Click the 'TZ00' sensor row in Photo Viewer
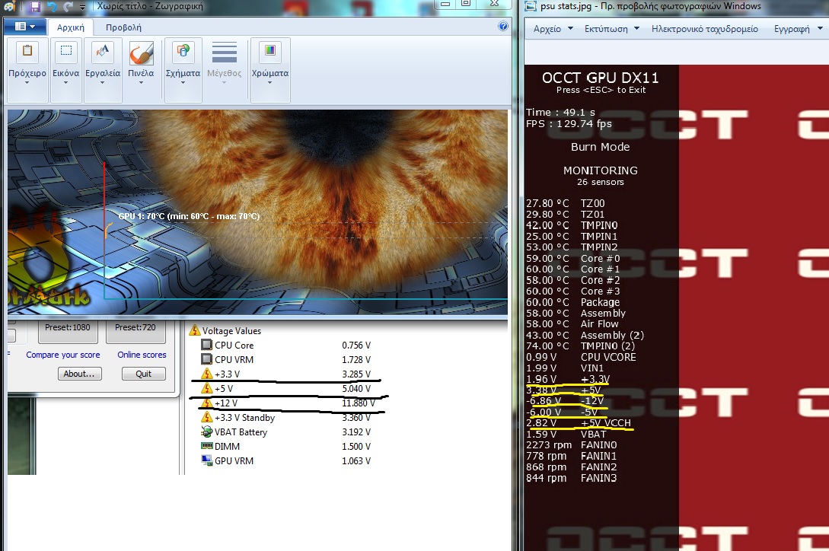 [x=566, y=204]
